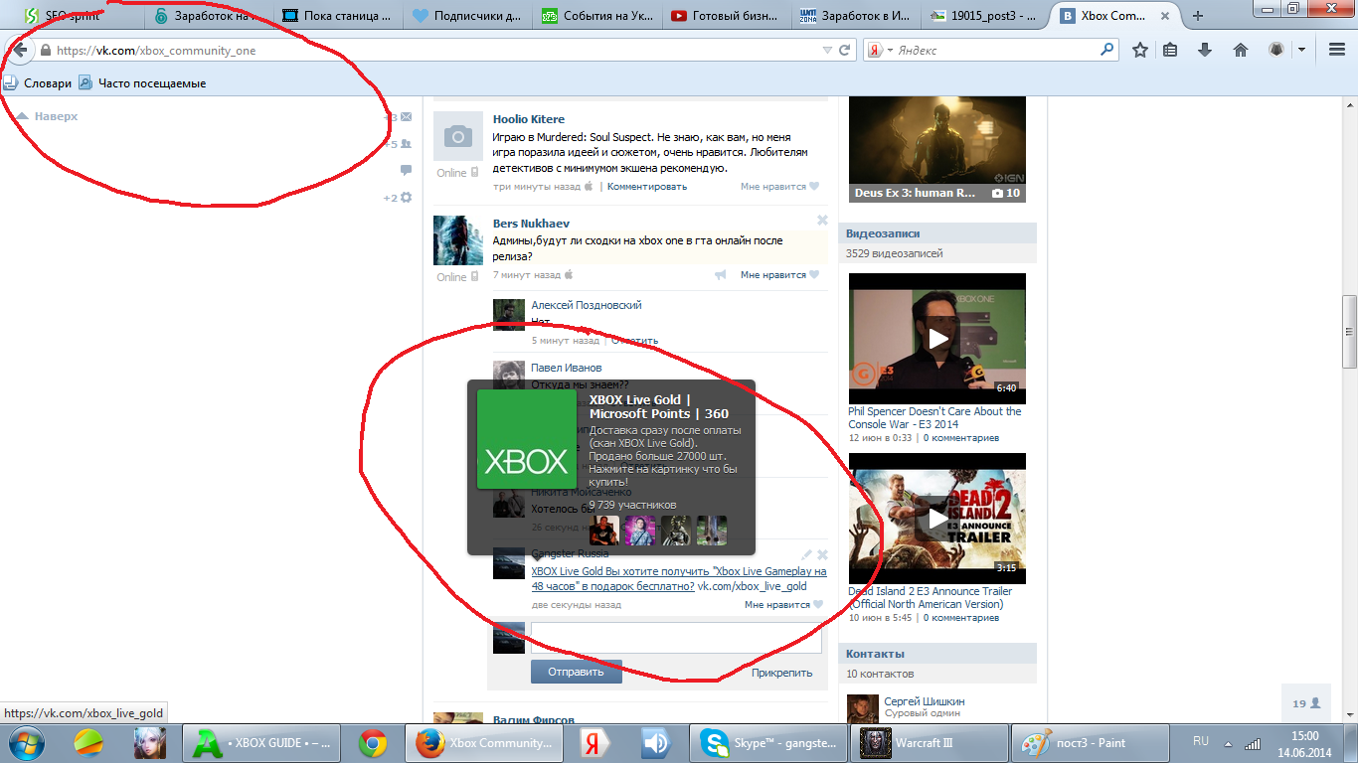Open Bers Nukhaev's avatar image

point(458,240)
